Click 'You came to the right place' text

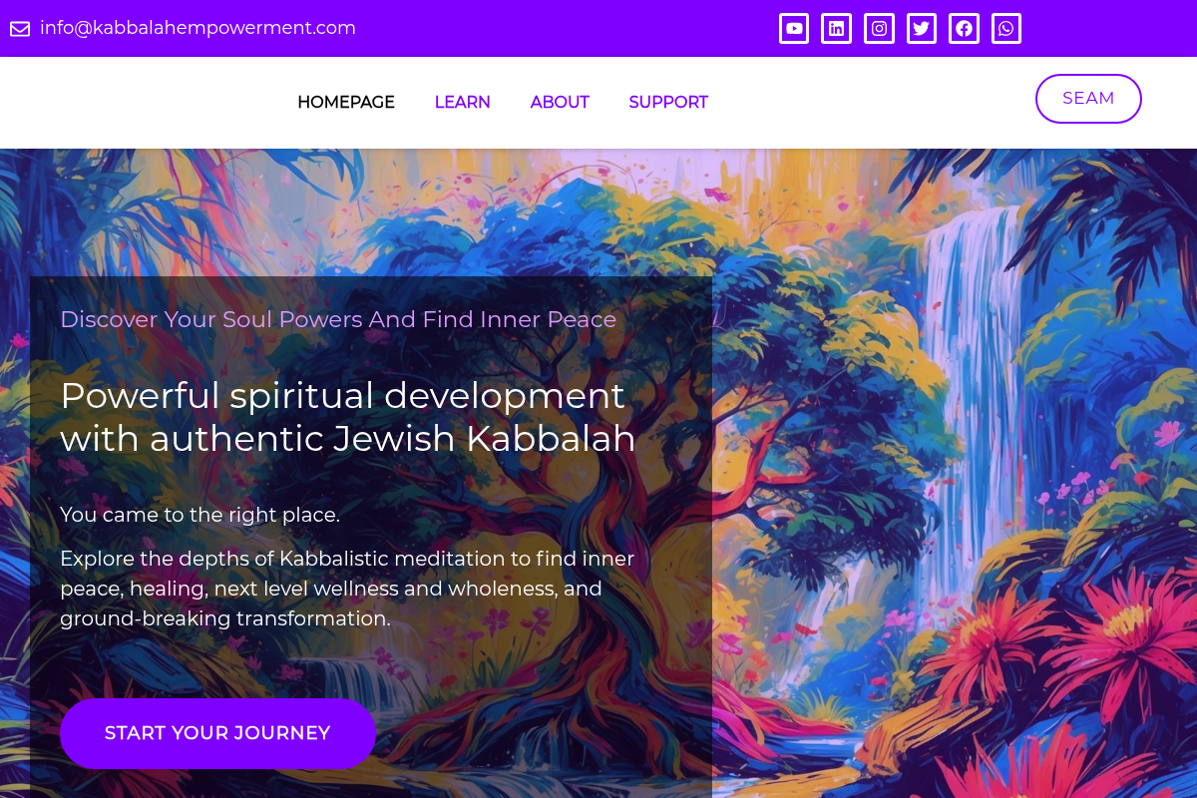click(200, 515)
